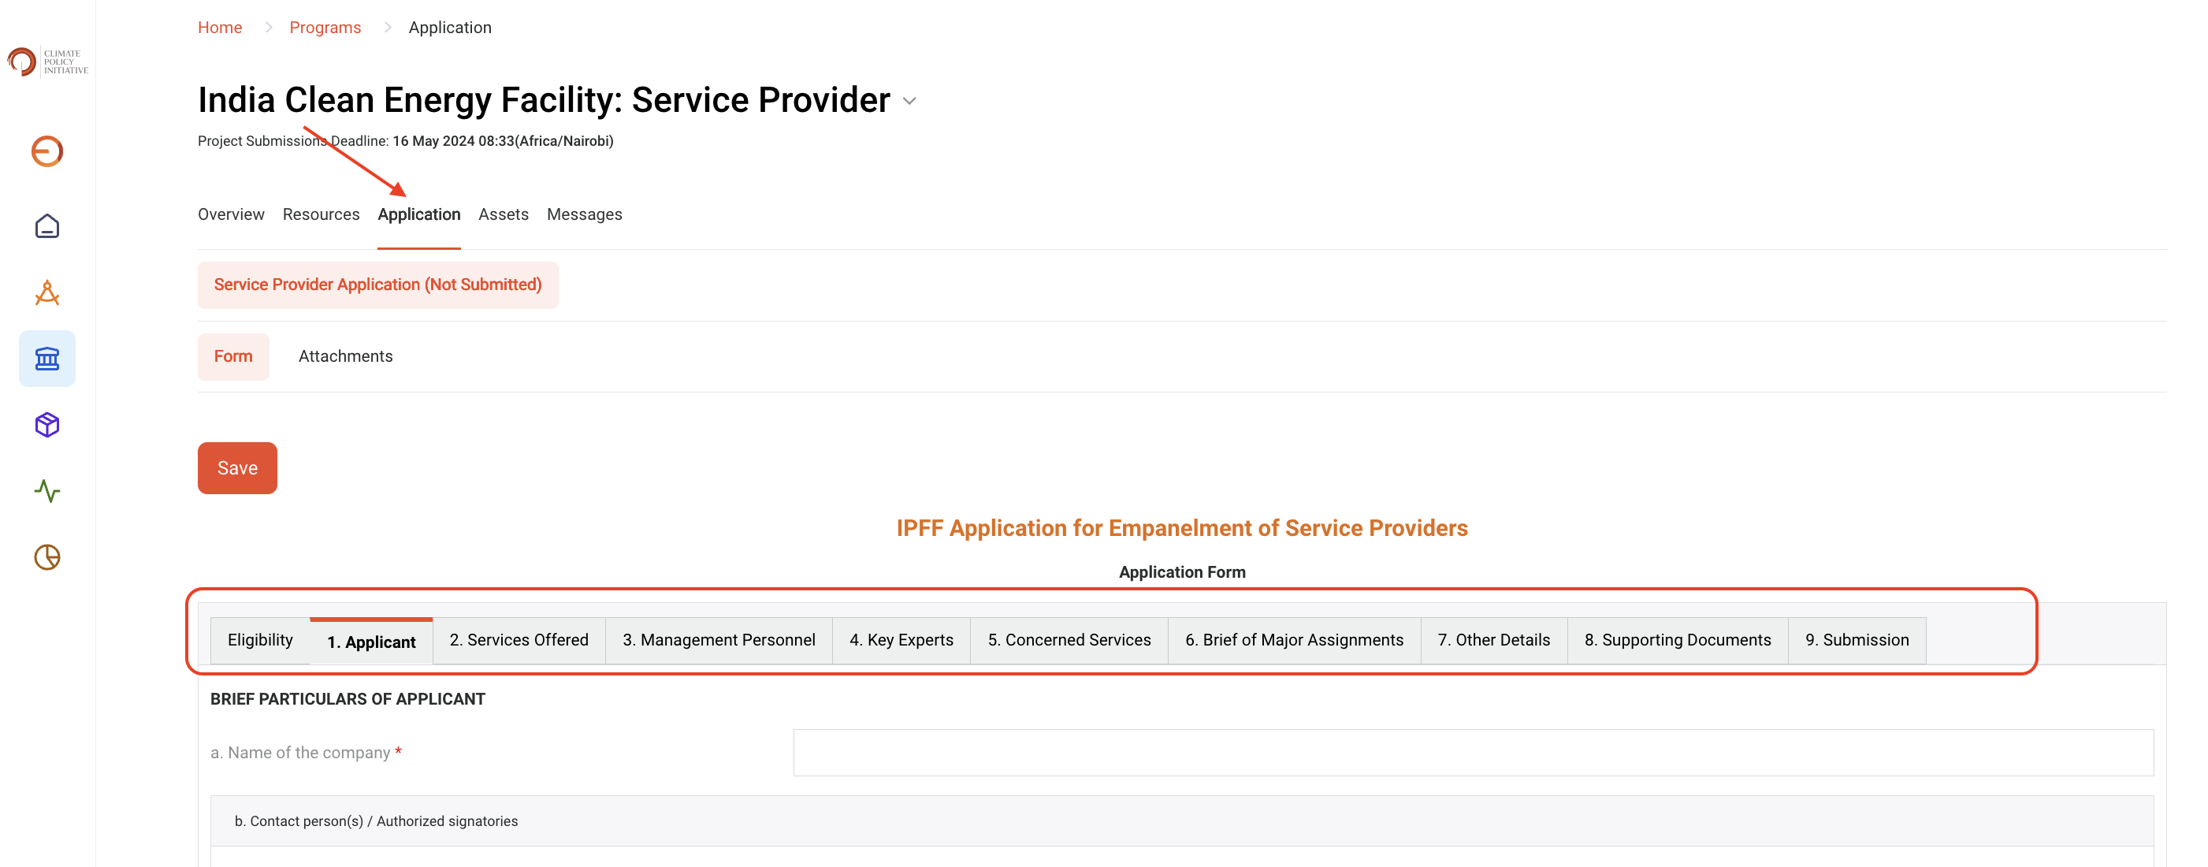This screenshot has height=867, width=2208.
Task: Open the Attachments sub-tab
Action: [345, 357]
